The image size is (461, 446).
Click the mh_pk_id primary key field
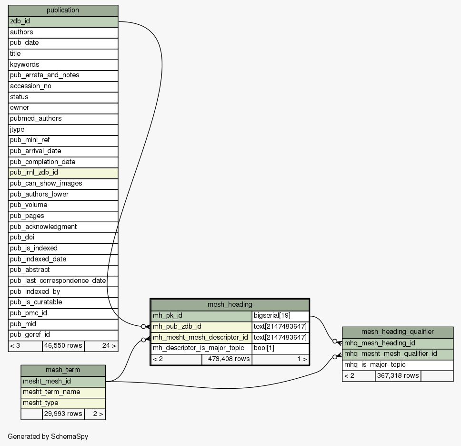pos(201,316)
